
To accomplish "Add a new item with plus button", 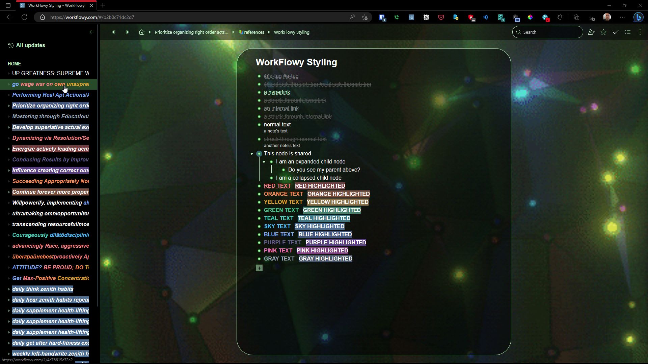I will 259,268.
